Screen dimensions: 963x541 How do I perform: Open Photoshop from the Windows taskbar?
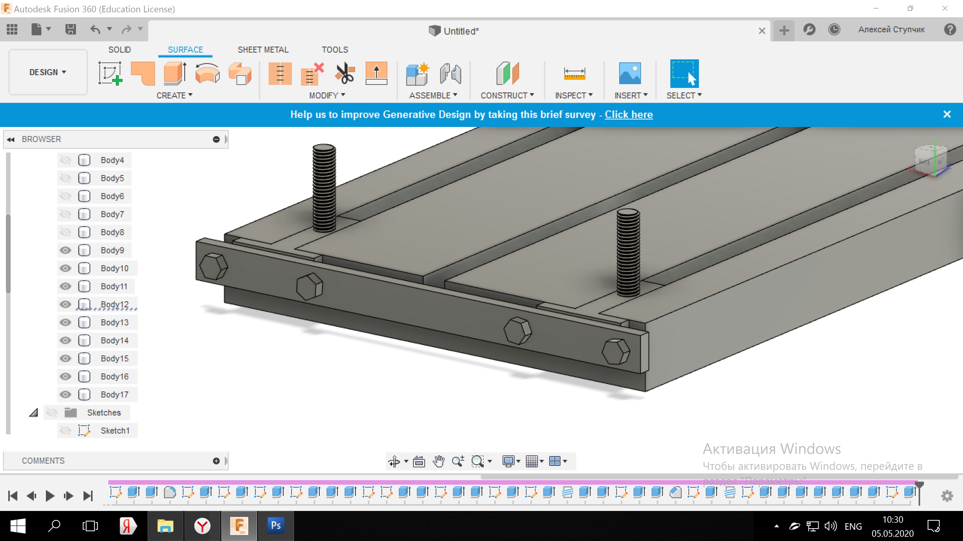pos(276,526)
